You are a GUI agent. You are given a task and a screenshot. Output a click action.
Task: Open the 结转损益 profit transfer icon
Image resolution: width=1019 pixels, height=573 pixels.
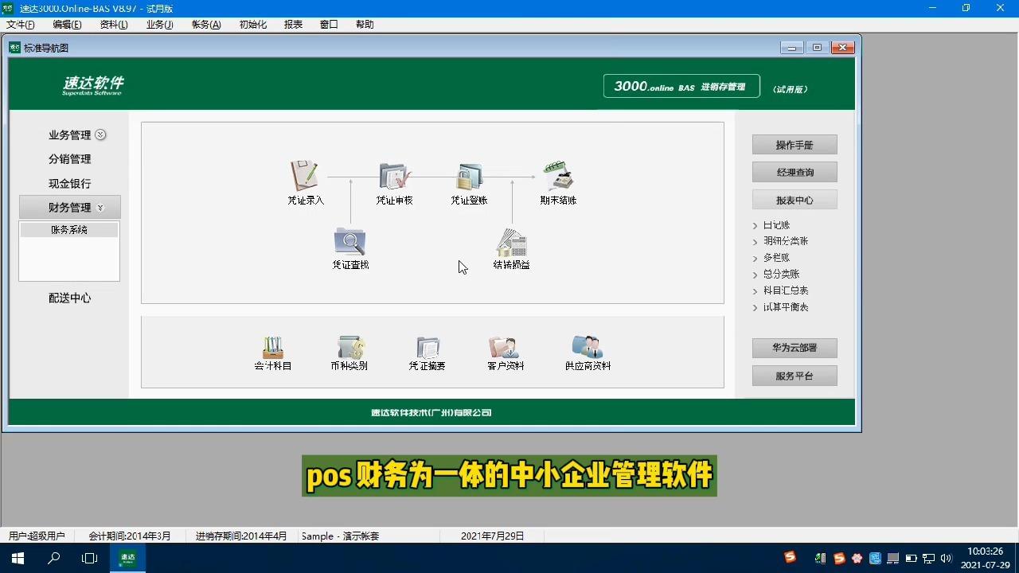[512, 242]
